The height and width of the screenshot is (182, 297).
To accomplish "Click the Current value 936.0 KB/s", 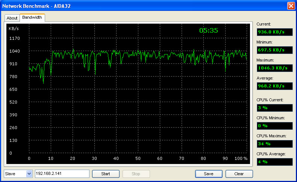I will 275,32.
